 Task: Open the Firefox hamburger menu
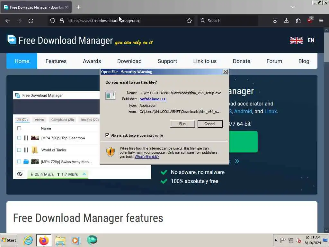coord(321,21)
